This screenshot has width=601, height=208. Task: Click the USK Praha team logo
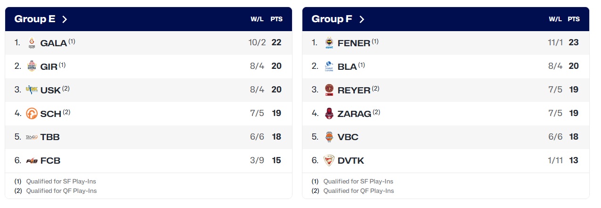[32, 90]
